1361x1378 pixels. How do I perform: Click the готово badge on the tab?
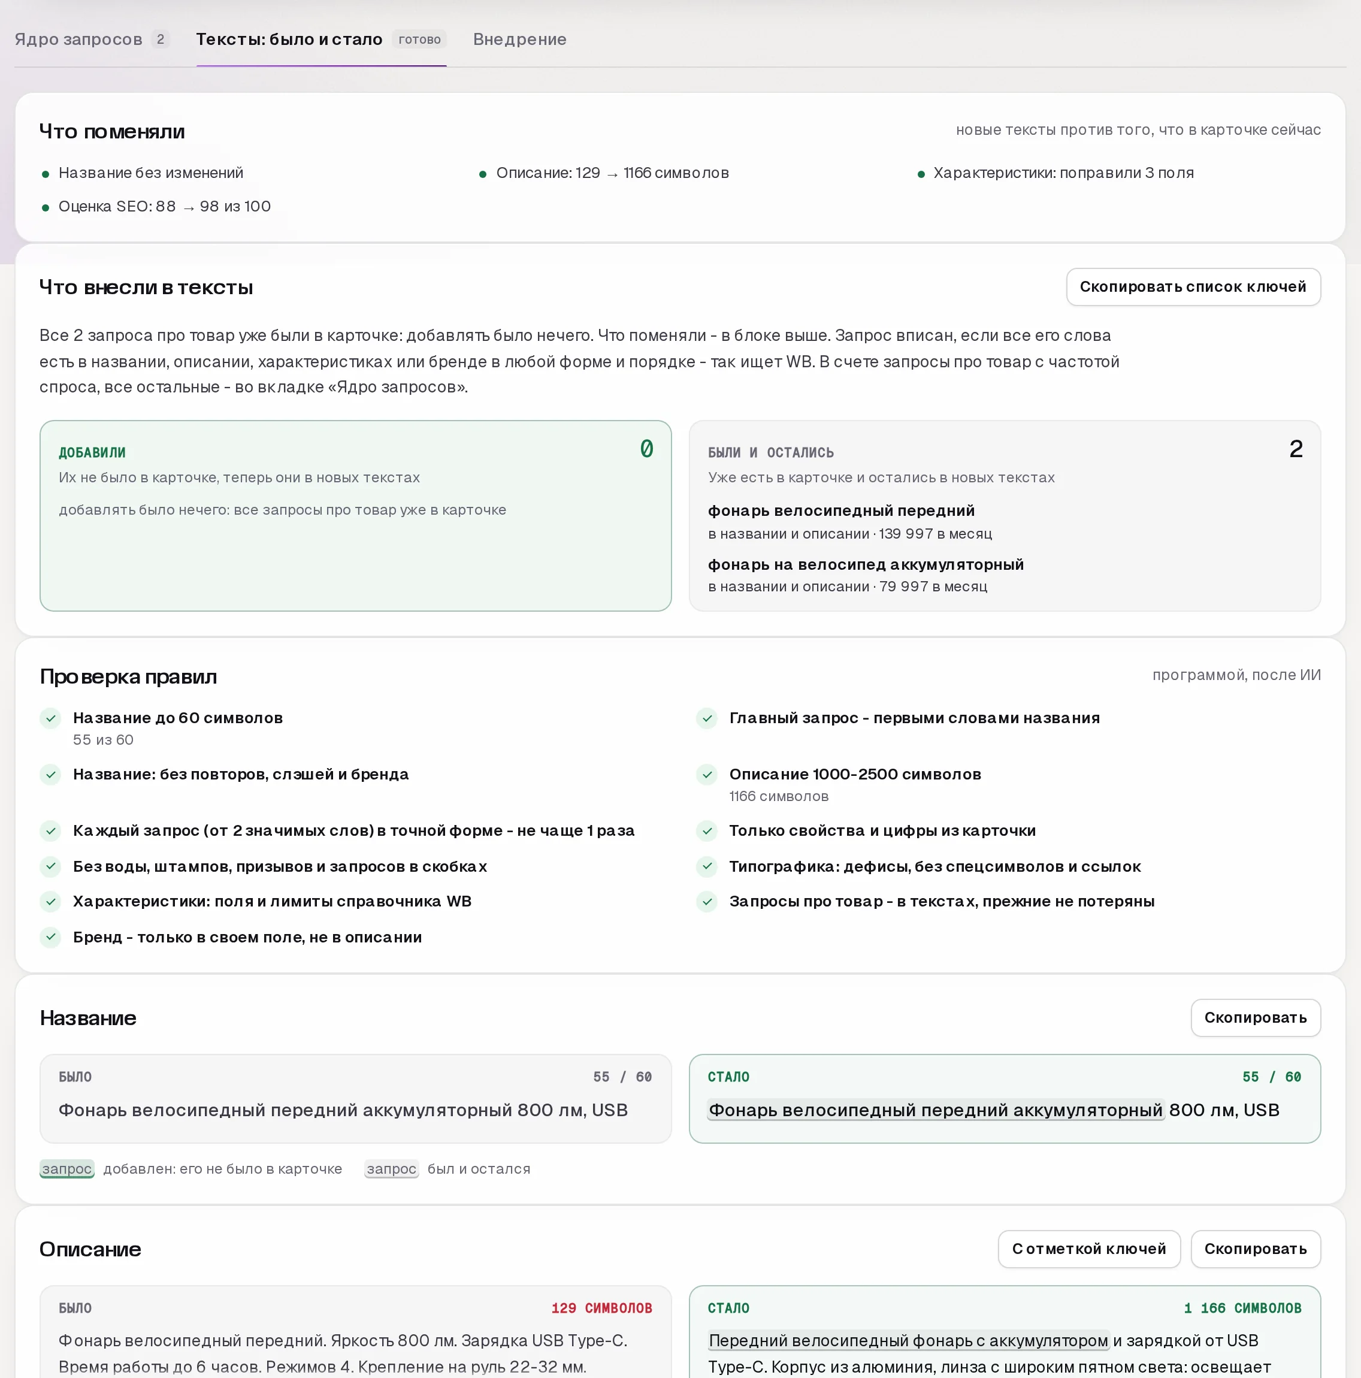pyautogui.click(x=419, y=39)
